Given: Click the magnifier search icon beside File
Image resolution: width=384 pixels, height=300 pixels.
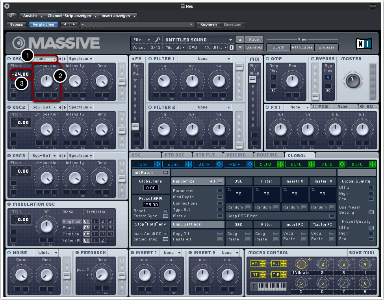Looking at the screenshot, I should click(x=157, y=40).
